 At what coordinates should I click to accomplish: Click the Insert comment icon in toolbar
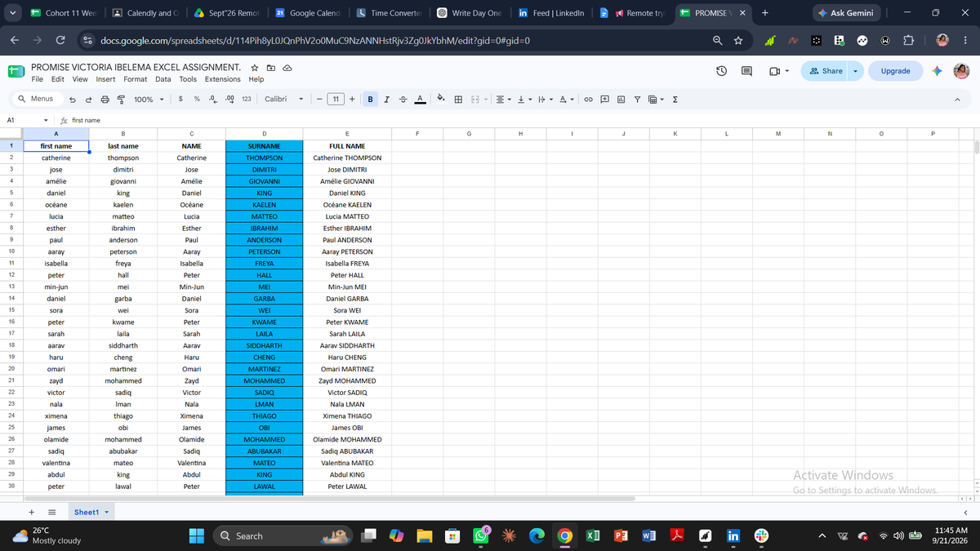604,99
